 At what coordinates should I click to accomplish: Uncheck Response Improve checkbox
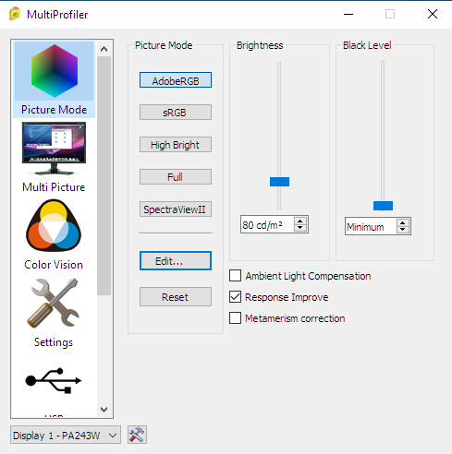(x=235, y=297)
